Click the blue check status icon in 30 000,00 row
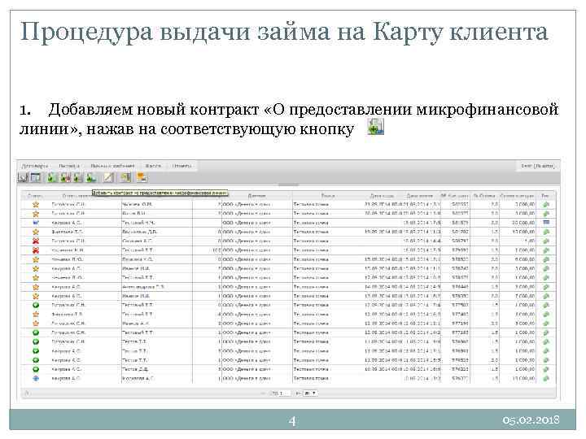This screenshot has width=586, height=439. [36, 223]
